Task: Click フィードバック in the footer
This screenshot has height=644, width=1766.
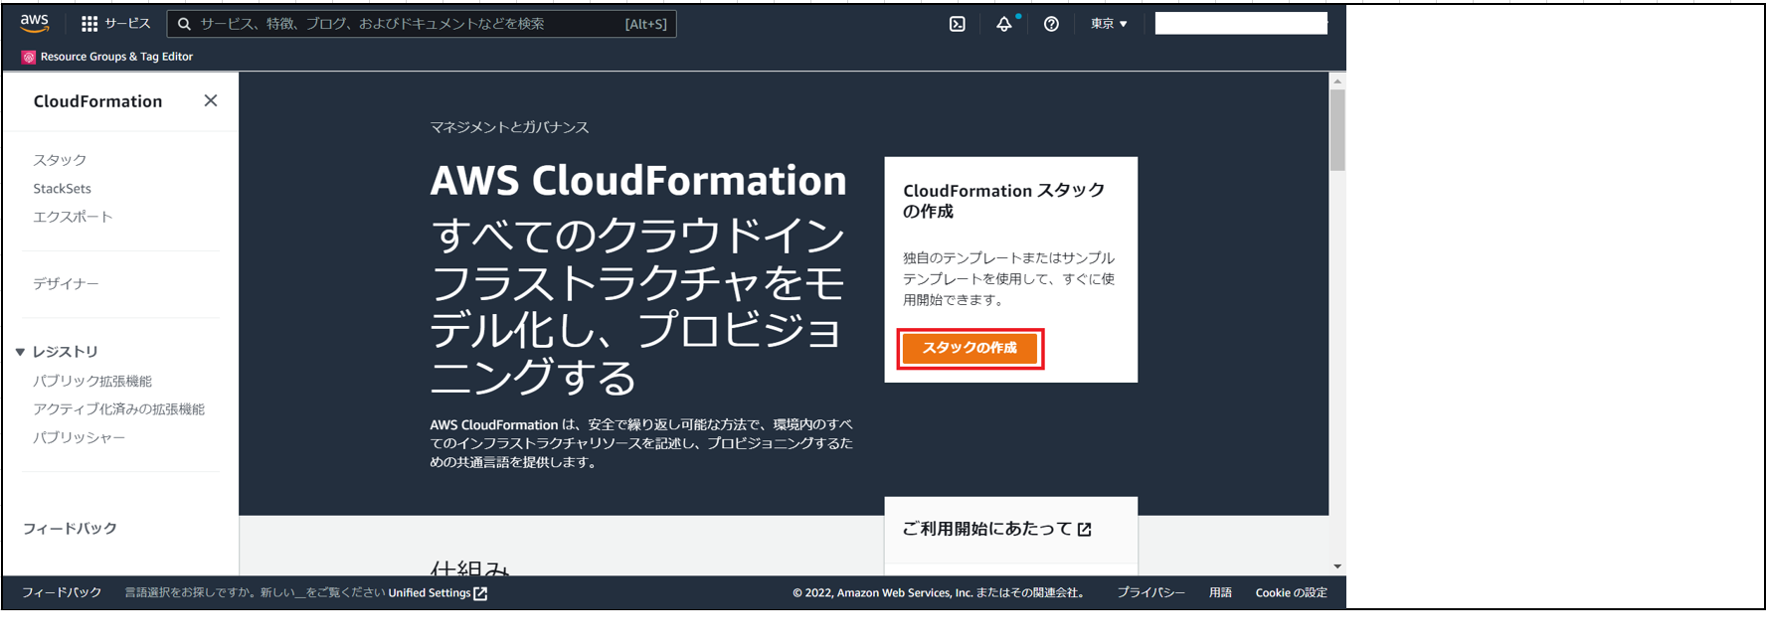Action: coord(62,593)
